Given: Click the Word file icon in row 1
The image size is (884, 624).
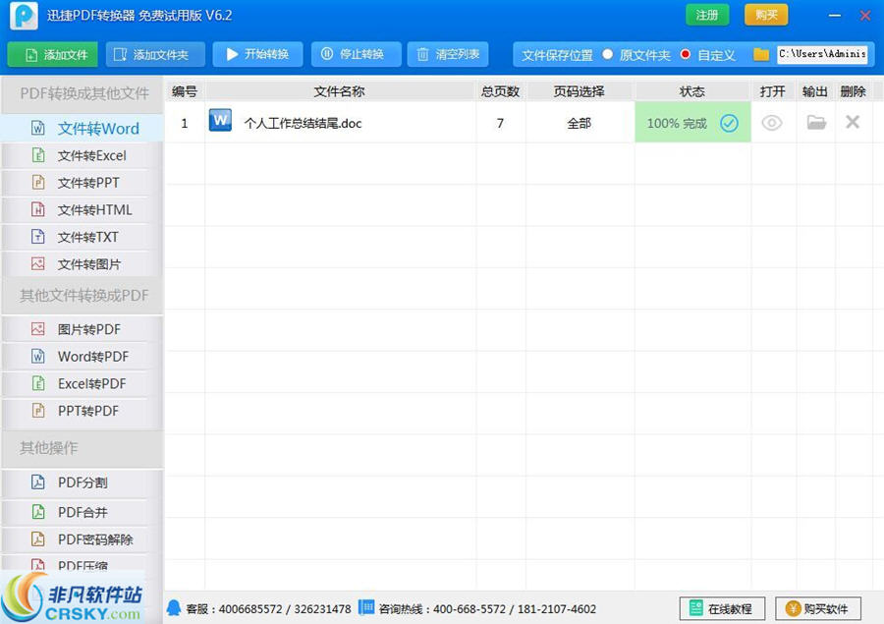Looking at the screenshot, I should point(220,120).
